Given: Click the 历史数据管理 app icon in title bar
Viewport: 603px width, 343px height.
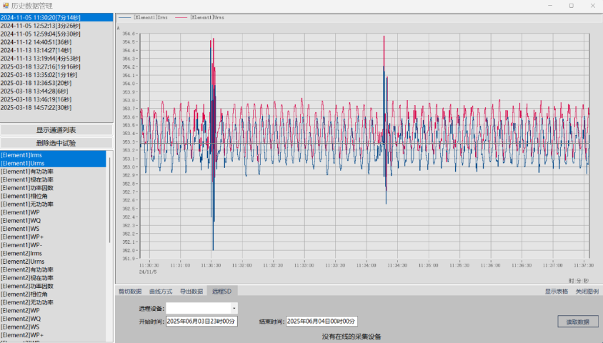Looking at the screenshot, I should tap(6, 5).
